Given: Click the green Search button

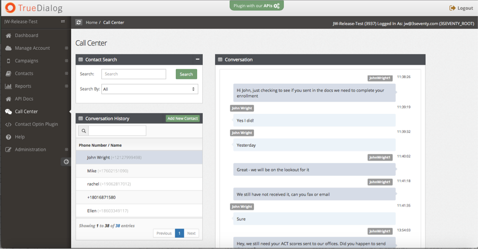Looking at the screenshot, I should [186, 74].
